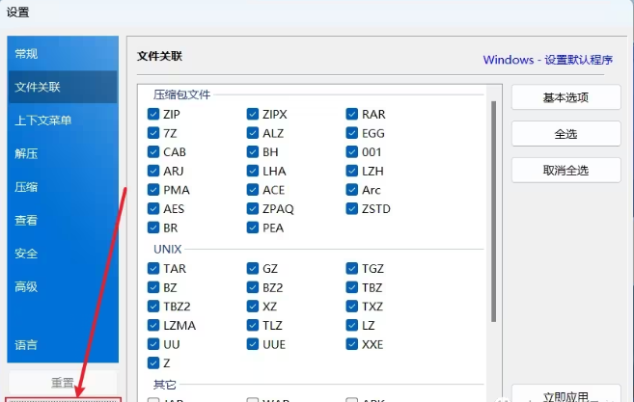Open Windows - 设置默认程序 link
634x402 pixels.
pyautogui.click(x=547, y=60)
